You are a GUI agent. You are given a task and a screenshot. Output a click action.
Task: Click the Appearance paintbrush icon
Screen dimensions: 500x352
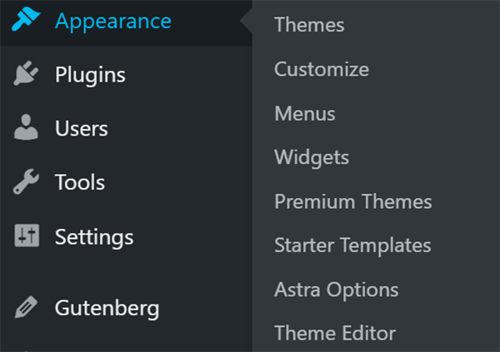26,19
